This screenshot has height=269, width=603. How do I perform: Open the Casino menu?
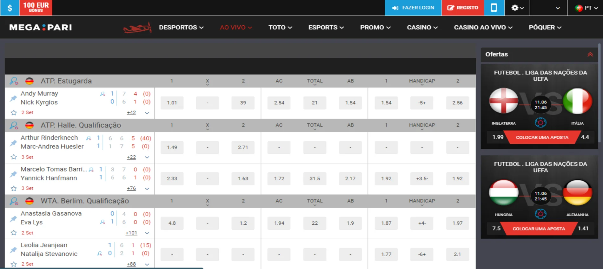pyautogui.click(x=422, y=28)
